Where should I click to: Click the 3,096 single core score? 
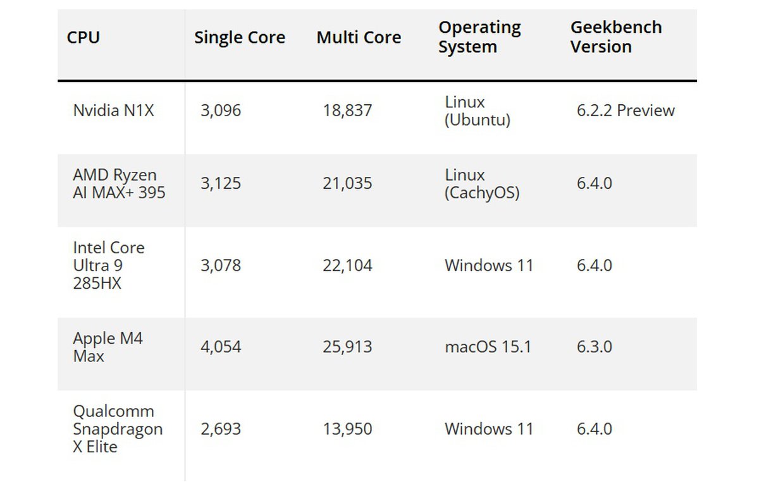(221, 111)
